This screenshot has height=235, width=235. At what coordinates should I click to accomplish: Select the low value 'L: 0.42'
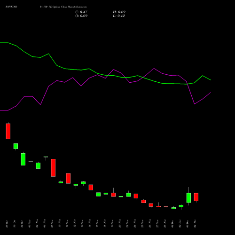tap(119, 16)
